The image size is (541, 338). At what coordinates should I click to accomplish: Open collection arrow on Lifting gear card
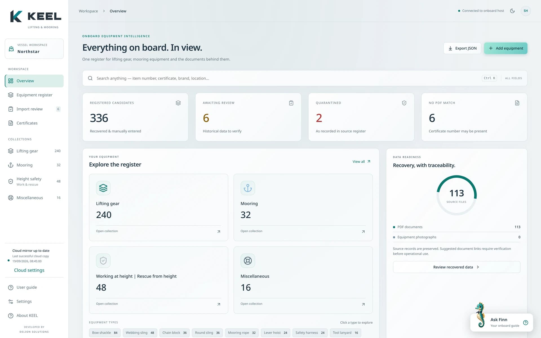pos(219,232)
